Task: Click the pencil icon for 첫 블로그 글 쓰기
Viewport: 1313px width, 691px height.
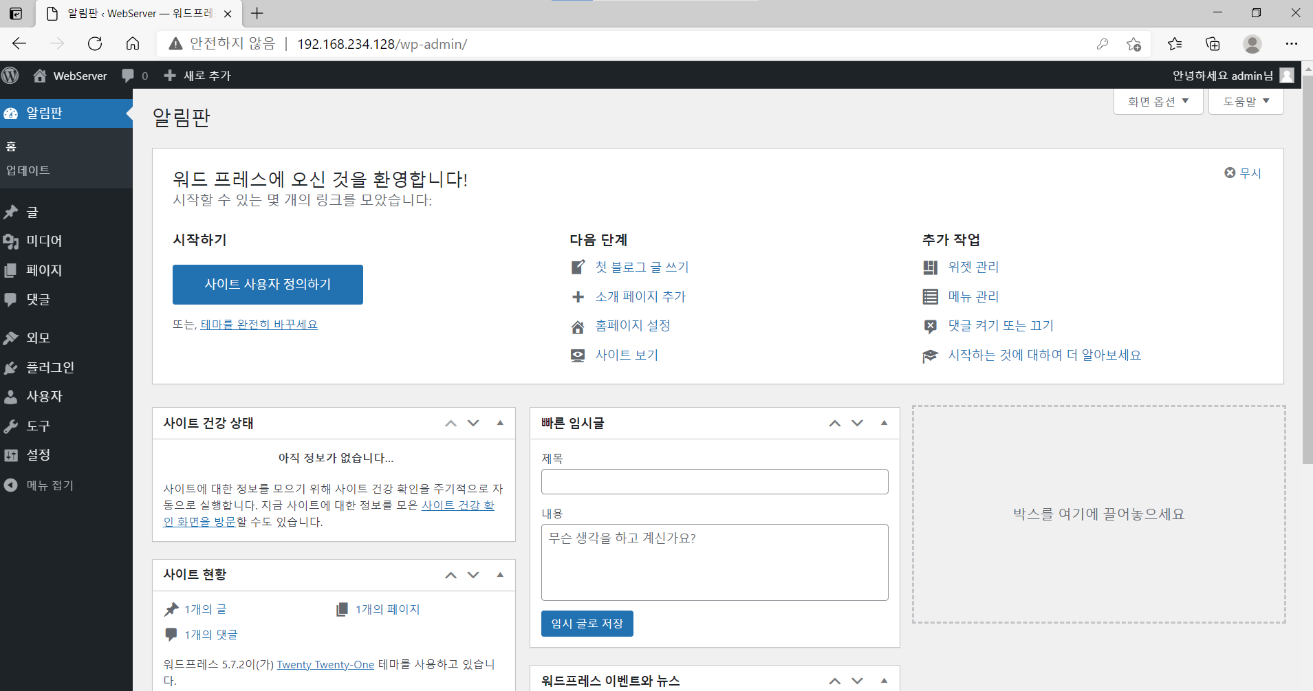Action: point(578,267)
